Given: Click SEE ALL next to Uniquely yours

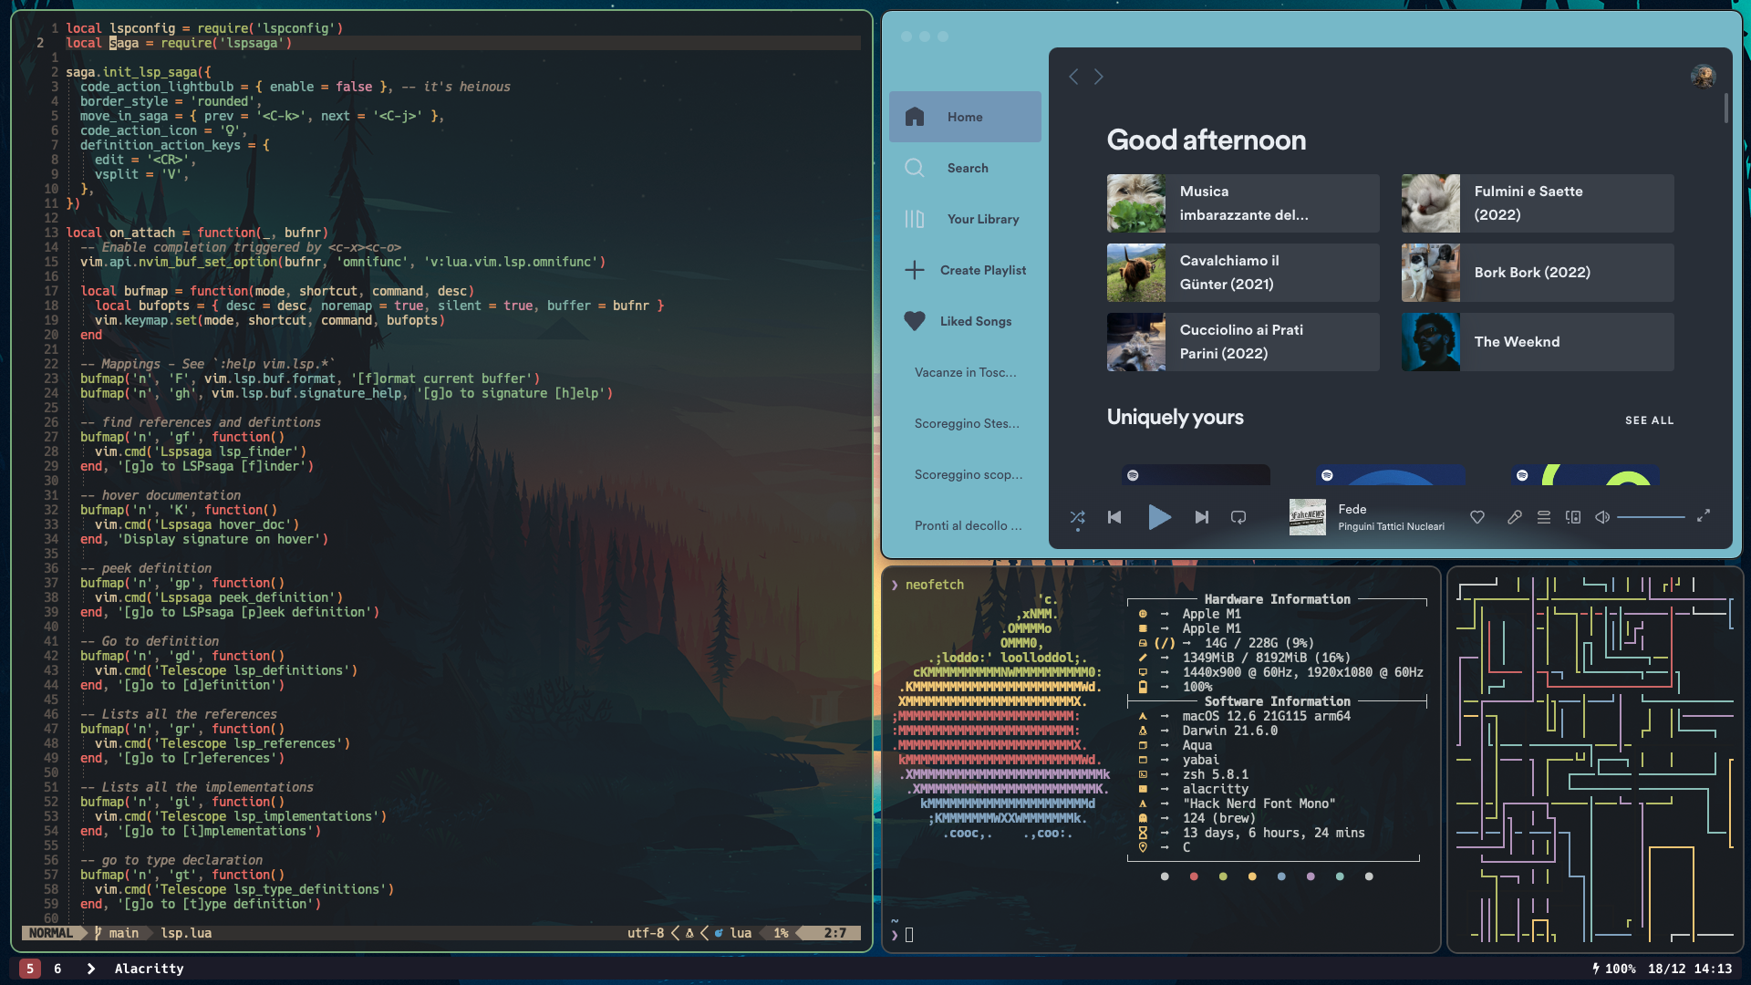Looking at the screenshot, I should pos(1649,420).
